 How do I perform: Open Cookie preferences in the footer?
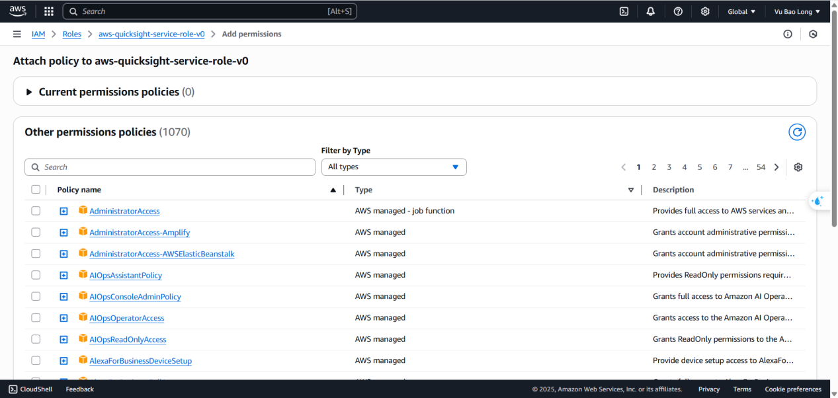coord(793,389)
